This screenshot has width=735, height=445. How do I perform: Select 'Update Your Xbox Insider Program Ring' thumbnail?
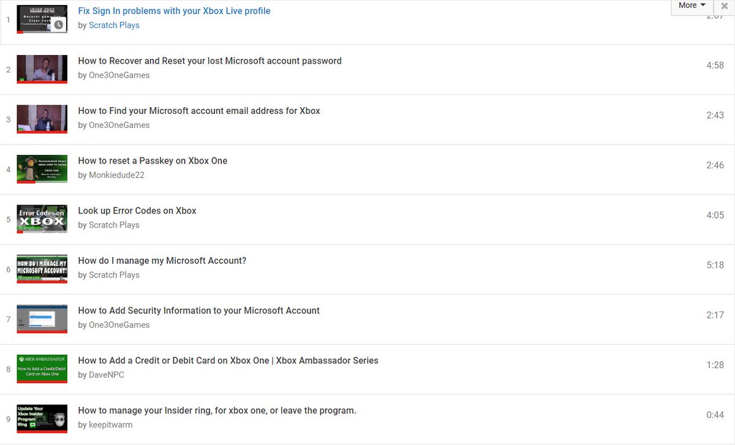click(42, 419)
